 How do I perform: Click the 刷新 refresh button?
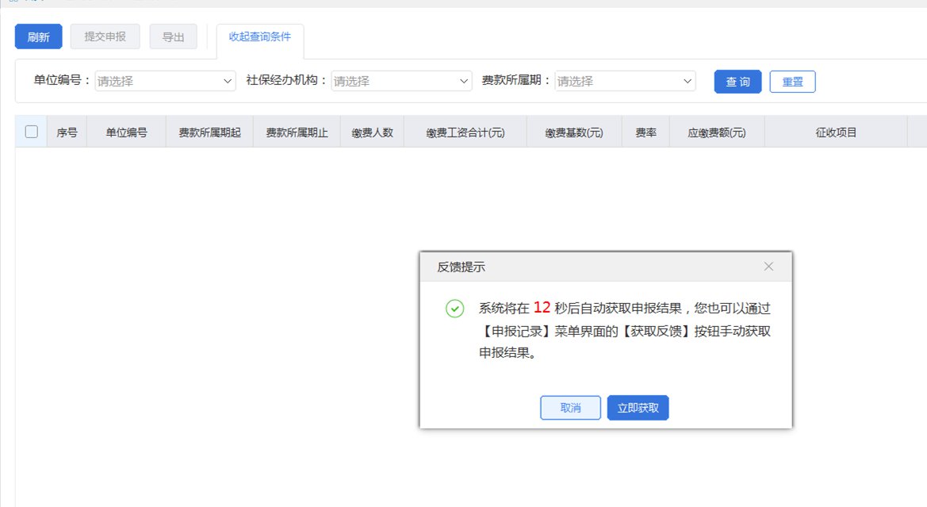(x=38, y=36)
